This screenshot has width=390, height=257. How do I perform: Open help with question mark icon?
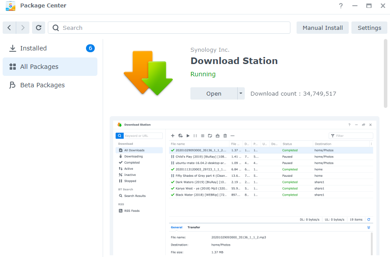[x=341, y=6]
